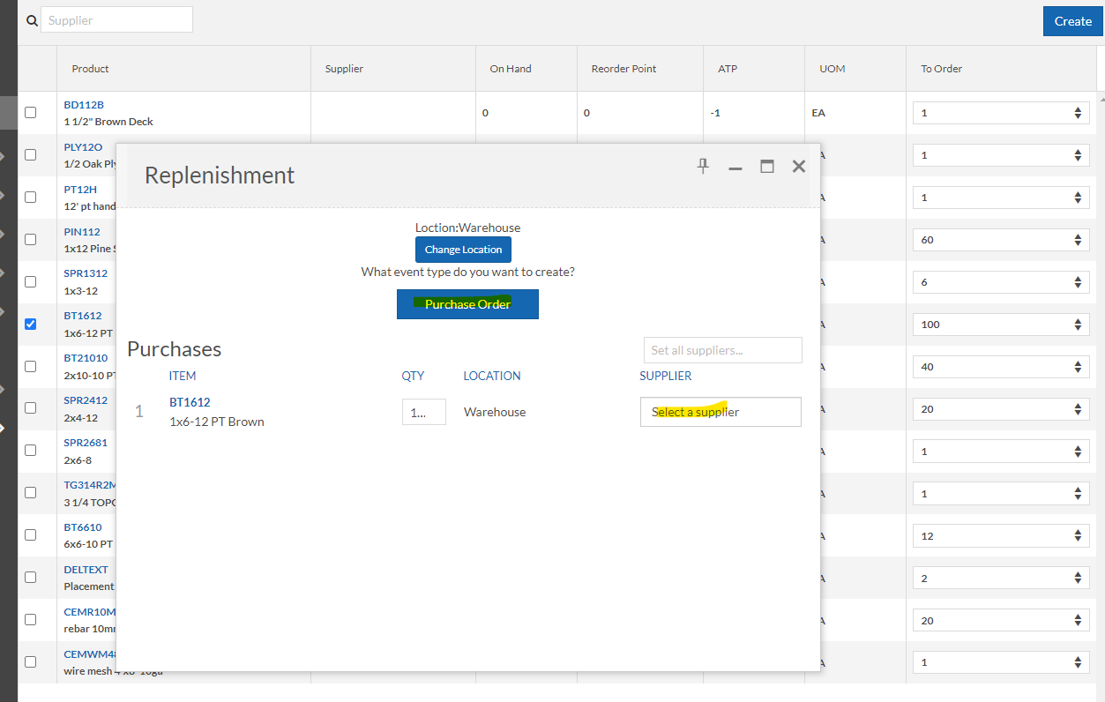Check the TG314R2M row checkbox
Viewport: 1105px width, 702px height.
tap(31, 492)
